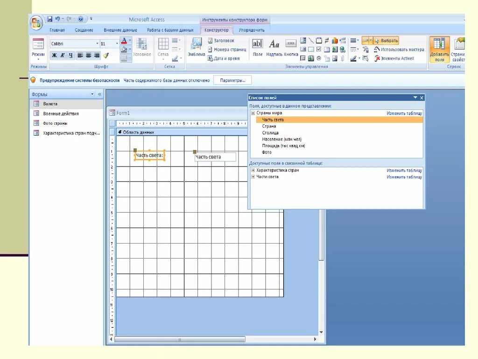Select the Надпись label control
Viewport: 478px width, 359px height.
tap(274, 48)
